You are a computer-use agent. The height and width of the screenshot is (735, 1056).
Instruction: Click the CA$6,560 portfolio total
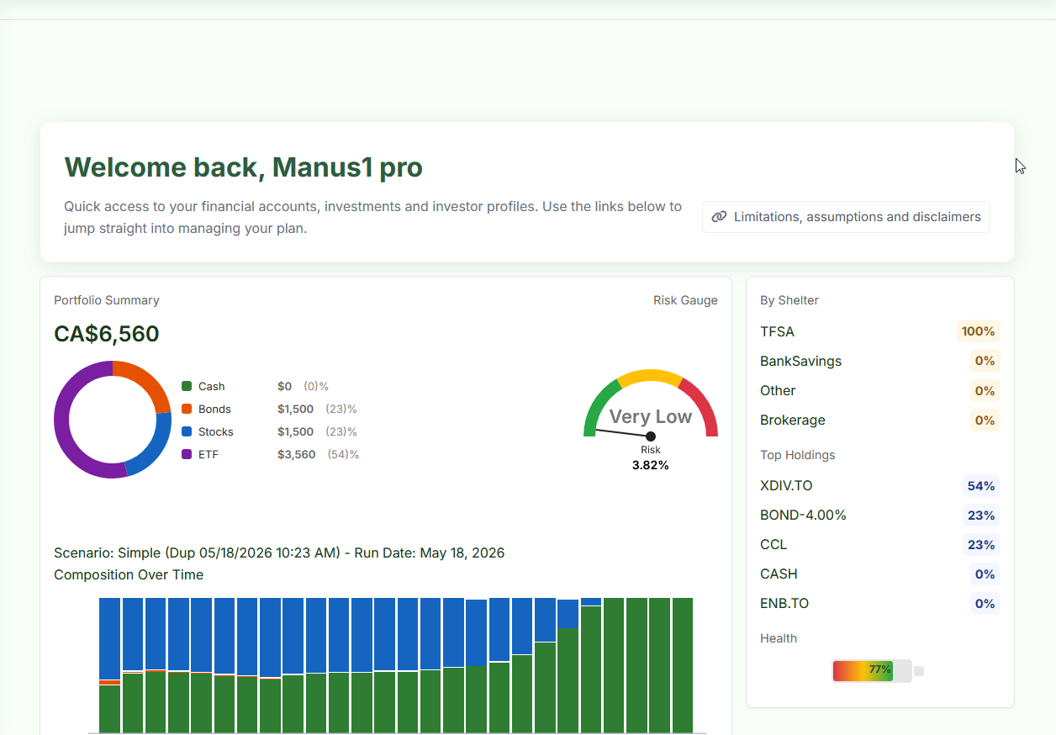click(x=107, y=334)
